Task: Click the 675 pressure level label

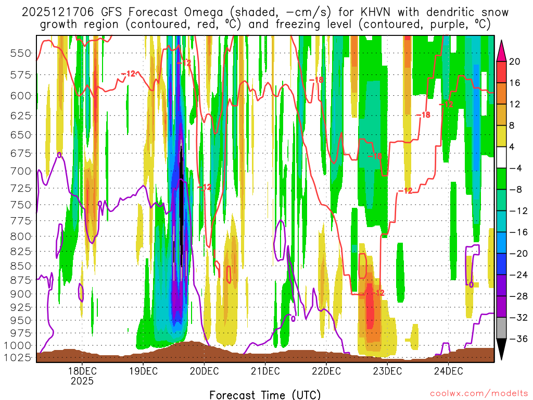Action: pyautogui.click(x=21, y=154)
